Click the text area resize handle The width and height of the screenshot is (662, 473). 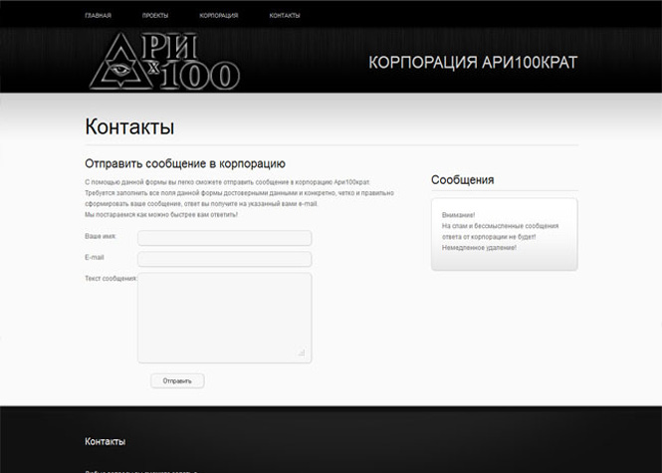(302, 353)
